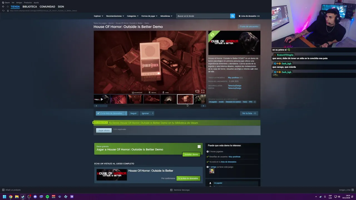Open Steam from the taskbar
The image size is (356, 200).
tap(23, 197)
